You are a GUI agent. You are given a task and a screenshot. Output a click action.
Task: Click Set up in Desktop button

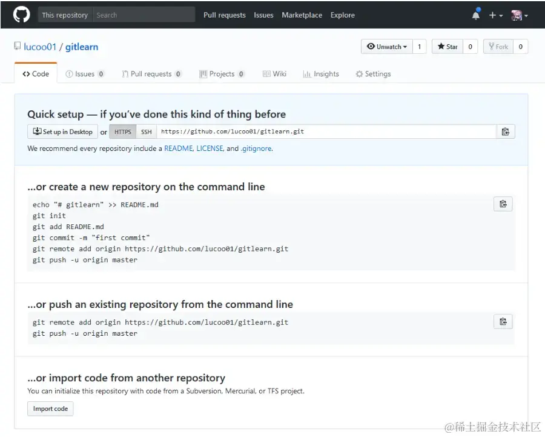(62, 132)
